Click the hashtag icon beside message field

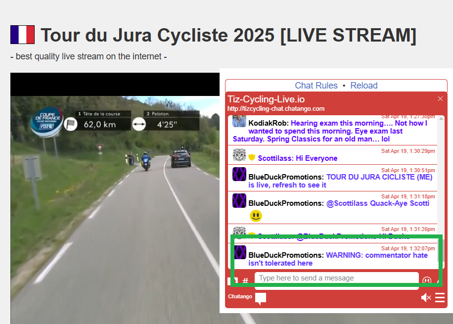[x=245, y=280]
